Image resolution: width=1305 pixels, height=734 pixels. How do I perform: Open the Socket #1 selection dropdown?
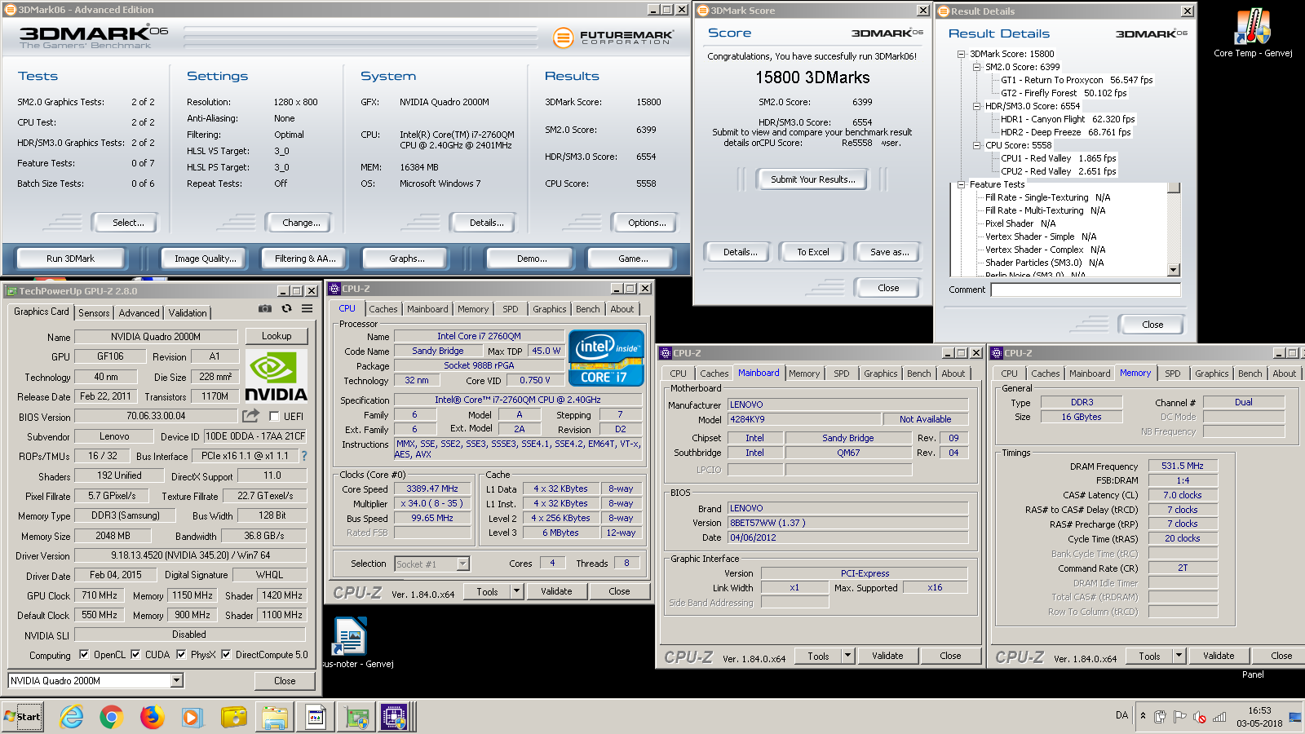tap(462, 564)
